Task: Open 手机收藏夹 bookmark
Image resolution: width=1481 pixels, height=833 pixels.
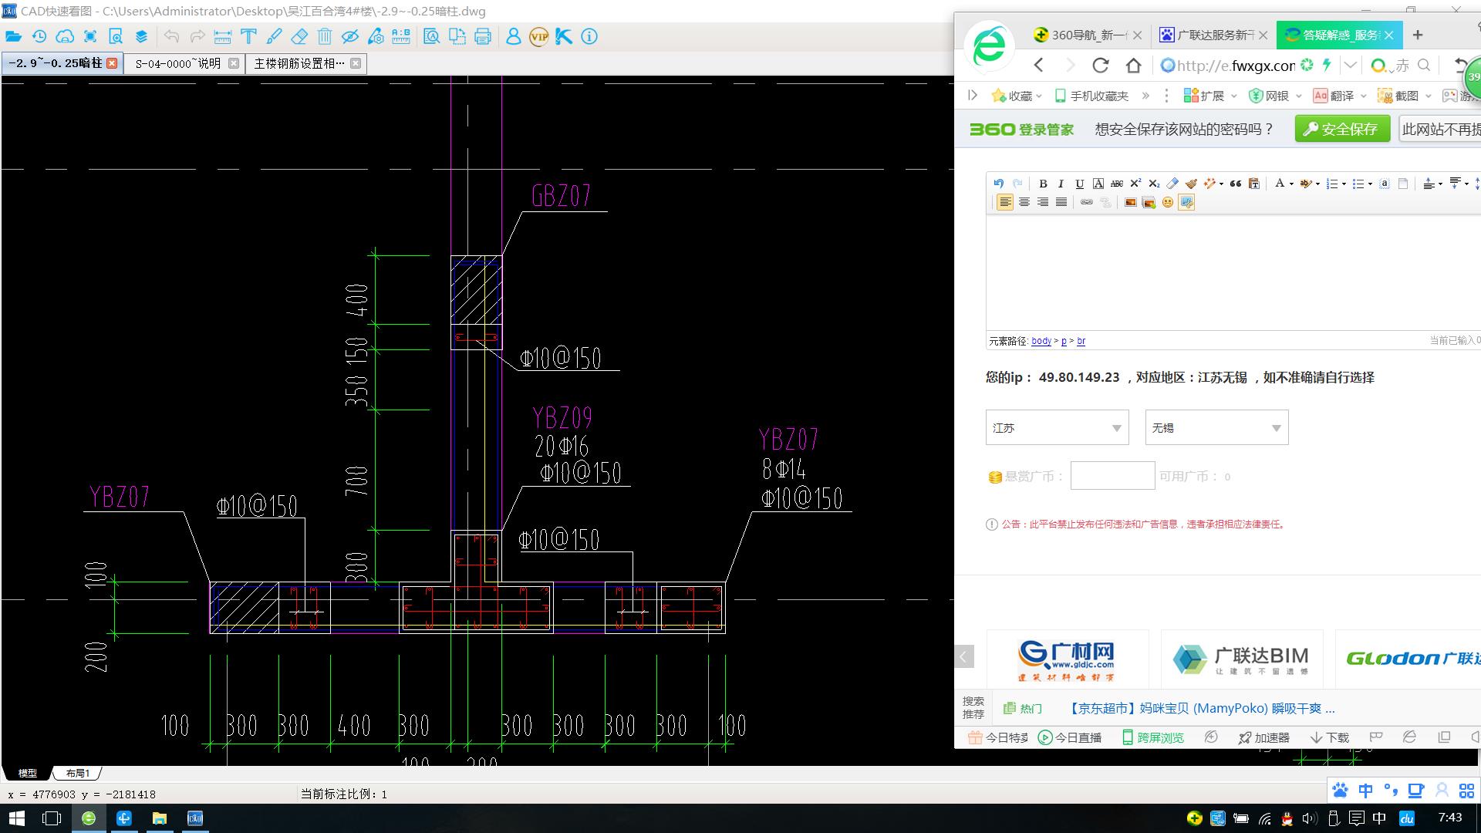Action: [x=1091, y=96]
